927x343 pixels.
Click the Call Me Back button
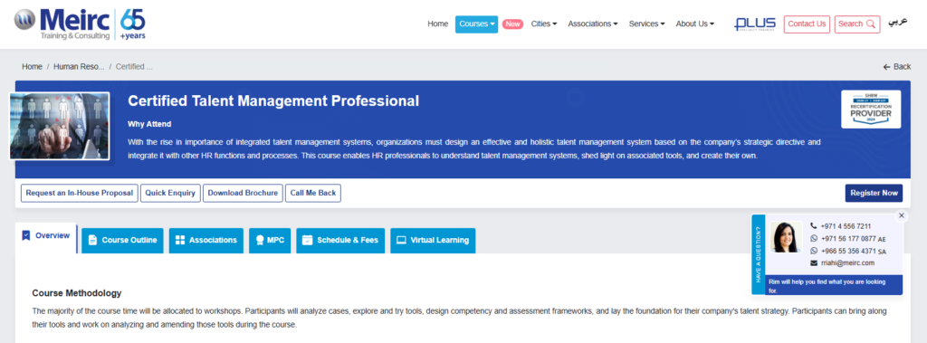click(312, 194)
